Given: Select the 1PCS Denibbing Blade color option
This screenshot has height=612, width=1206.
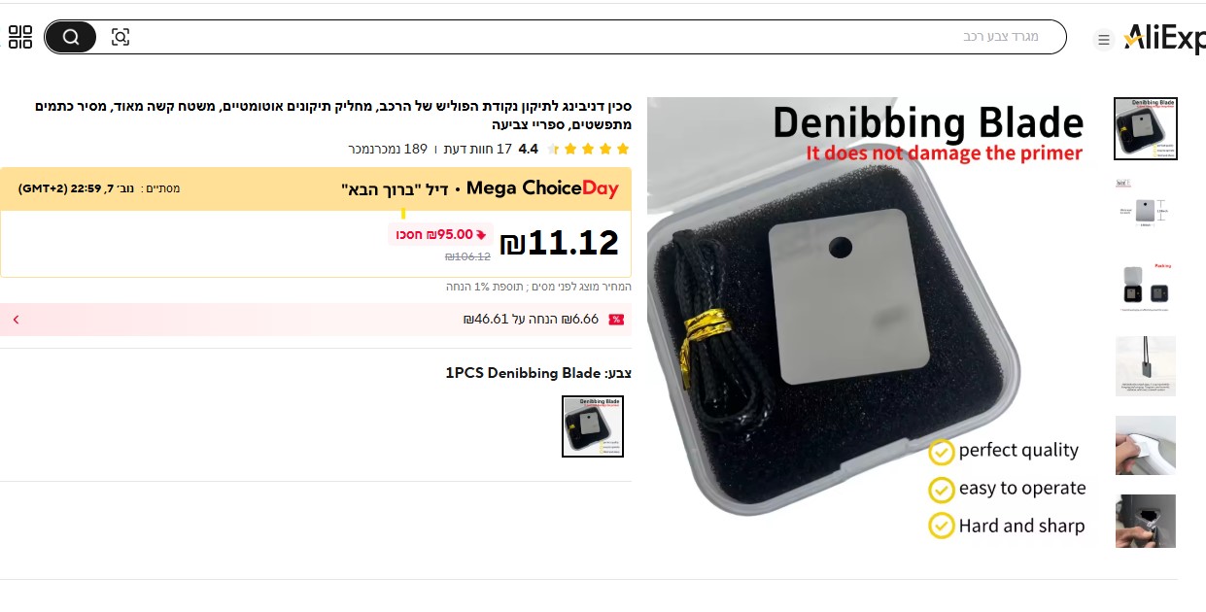Looking at the screenshot, I should tap(593, 426).
